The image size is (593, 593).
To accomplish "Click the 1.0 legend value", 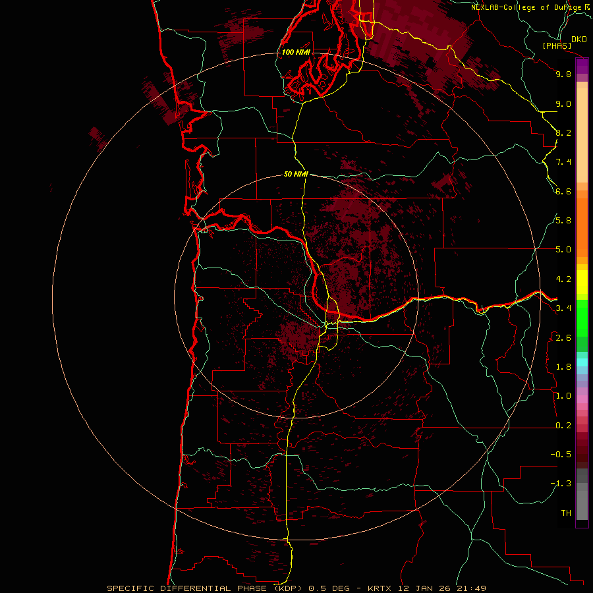I will click(x=563, y=396).
